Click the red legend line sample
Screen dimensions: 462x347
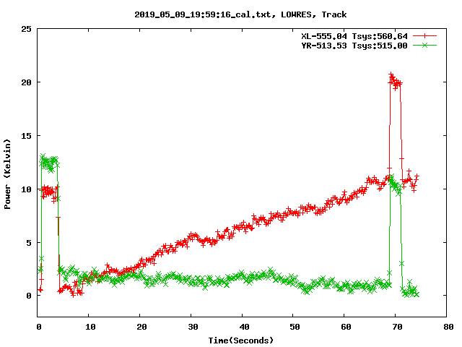(x=424, y=36)
